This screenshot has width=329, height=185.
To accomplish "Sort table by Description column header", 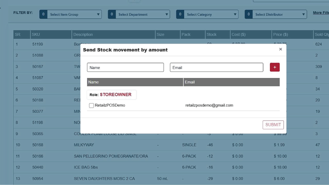I will (x=83, y=34).
